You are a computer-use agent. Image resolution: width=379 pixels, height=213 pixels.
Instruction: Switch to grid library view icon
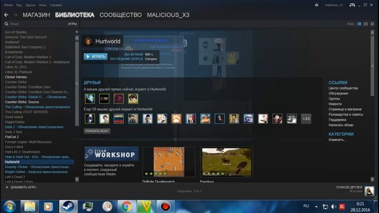pos(372,24)
